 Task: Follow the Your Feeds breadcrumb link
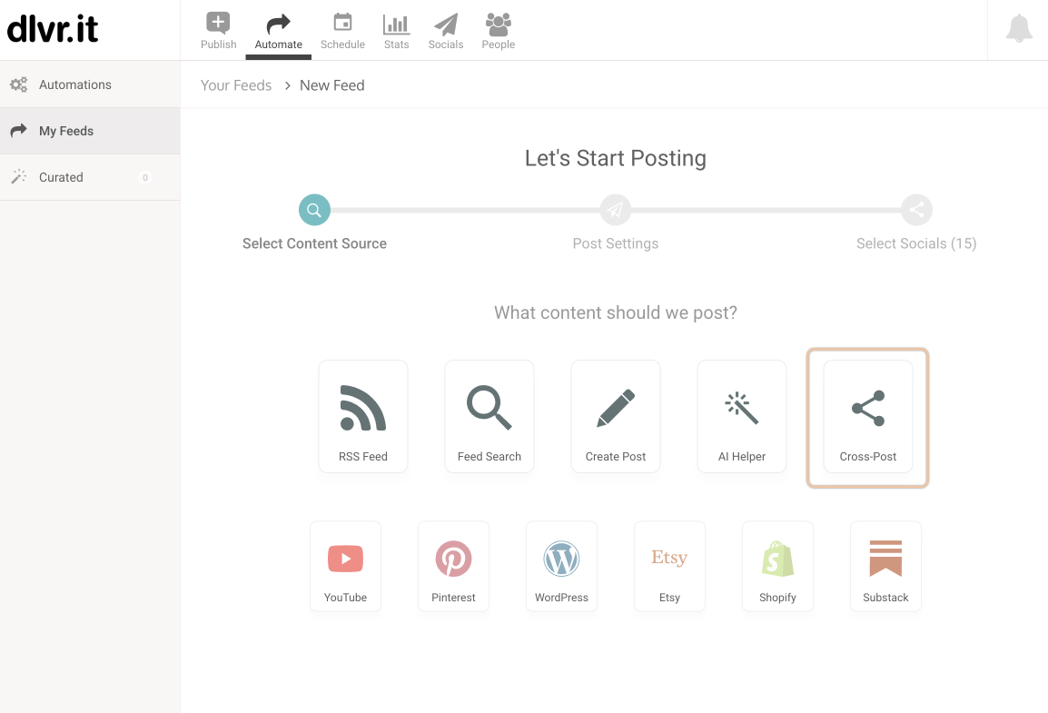[x=236, y=85]
